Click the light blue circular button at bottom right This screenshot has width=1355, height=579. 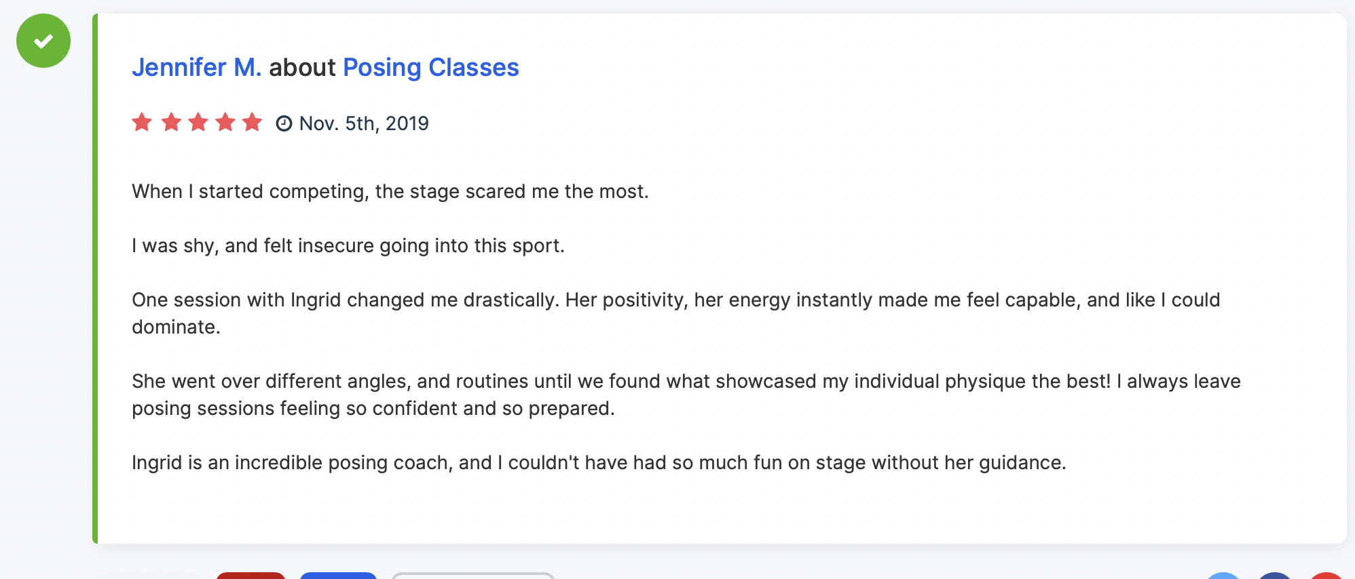coord(1223,576)
